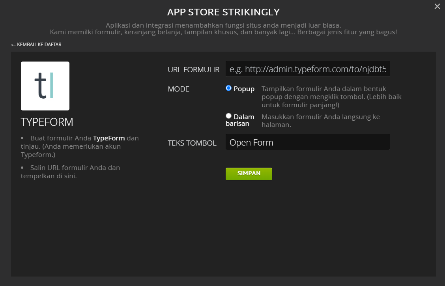
Task: Click the 'Masukkan formulir Anda langsung' description
Action: click(321, 121)
